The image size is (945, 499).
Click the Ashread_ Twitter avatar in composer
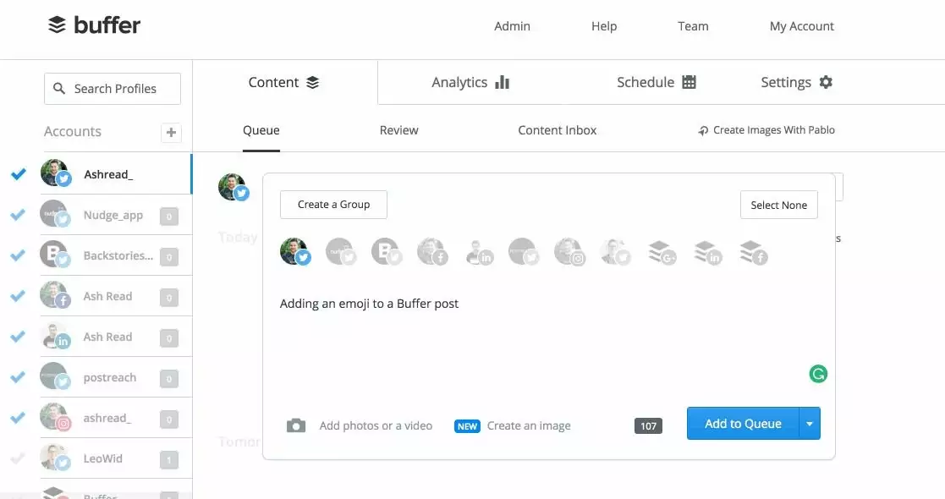click(x=295, y=252)
